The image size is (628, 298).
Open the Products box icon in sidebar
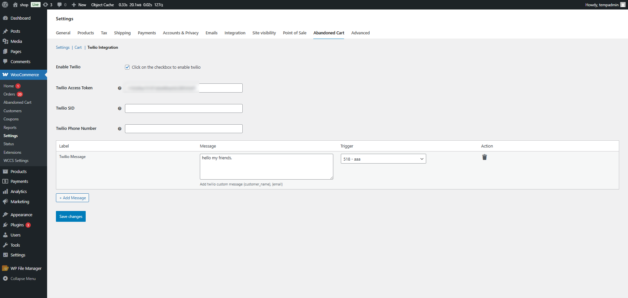[5, 171]
